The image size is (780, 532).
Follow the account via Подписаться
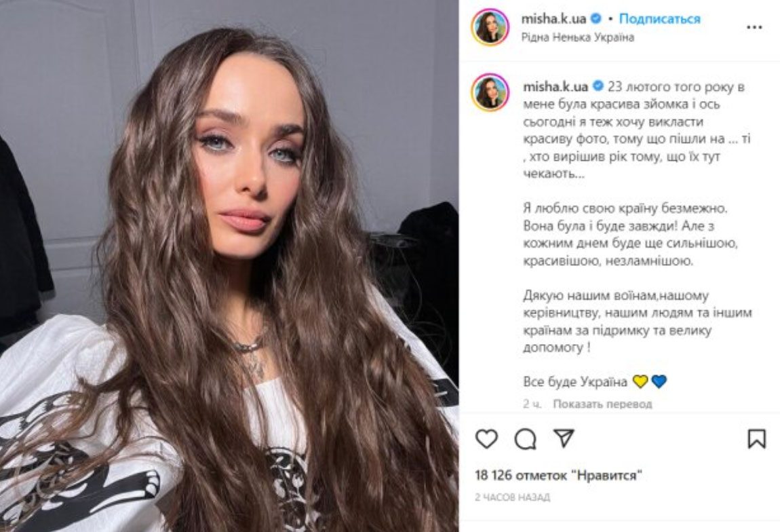click(660, 19)
